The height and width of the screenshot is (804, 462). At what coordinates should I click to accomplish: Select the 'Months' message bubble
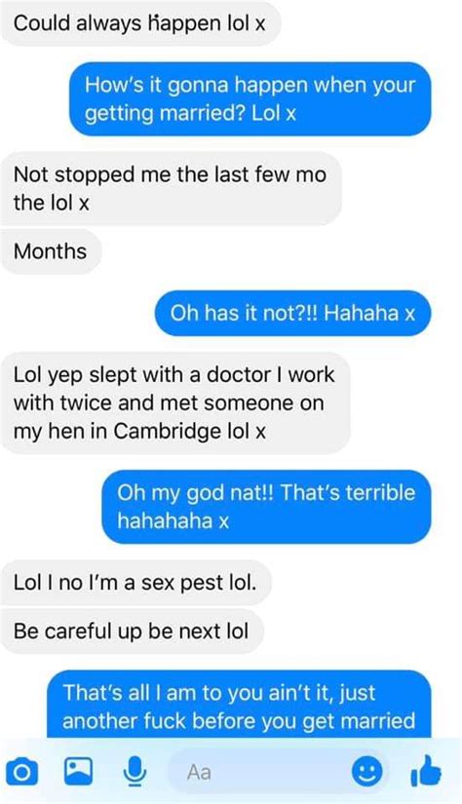click(51, 251)
